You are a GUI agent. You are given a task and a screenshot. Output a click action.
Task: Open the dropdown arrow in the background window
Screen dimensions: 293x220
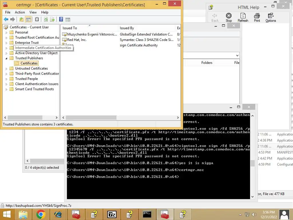(x=237, y=55)
